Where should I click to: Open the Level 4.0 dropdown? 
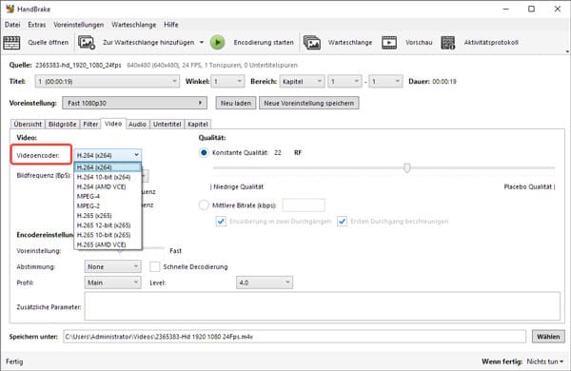coord(265,283)
